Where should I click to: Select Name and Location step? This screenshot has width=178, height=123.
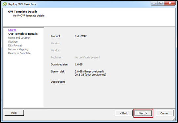(x=19, y=38)
